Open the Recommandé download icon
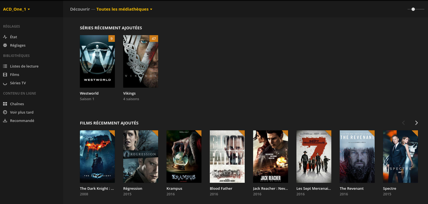 (x=5, y=121)
